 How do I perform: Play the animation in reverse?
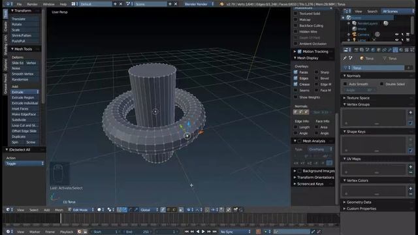tap(197, 232)
